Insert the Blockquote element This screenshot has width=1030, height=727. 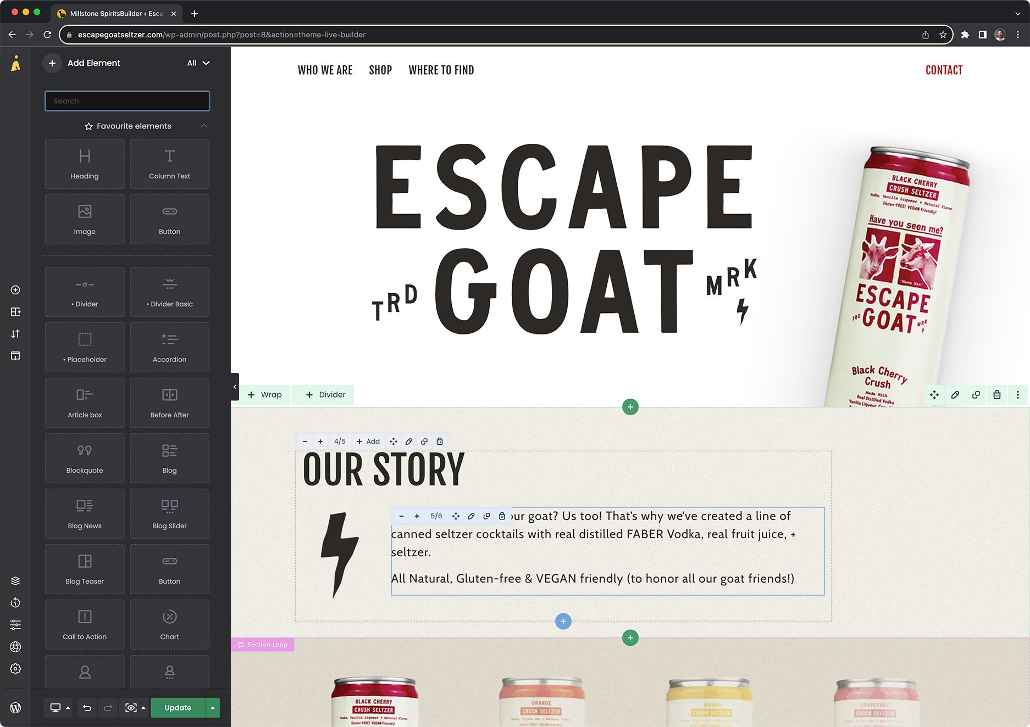pyautogui.click(x=85, y=458)
